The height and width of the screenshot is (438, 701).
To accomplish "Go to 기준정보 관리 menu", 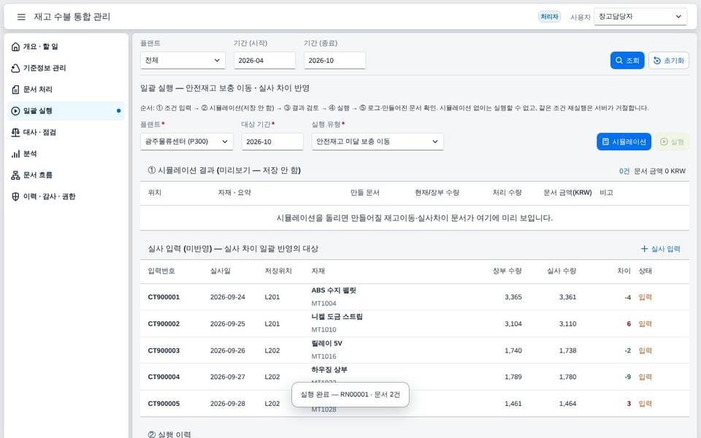I will 66,68.
